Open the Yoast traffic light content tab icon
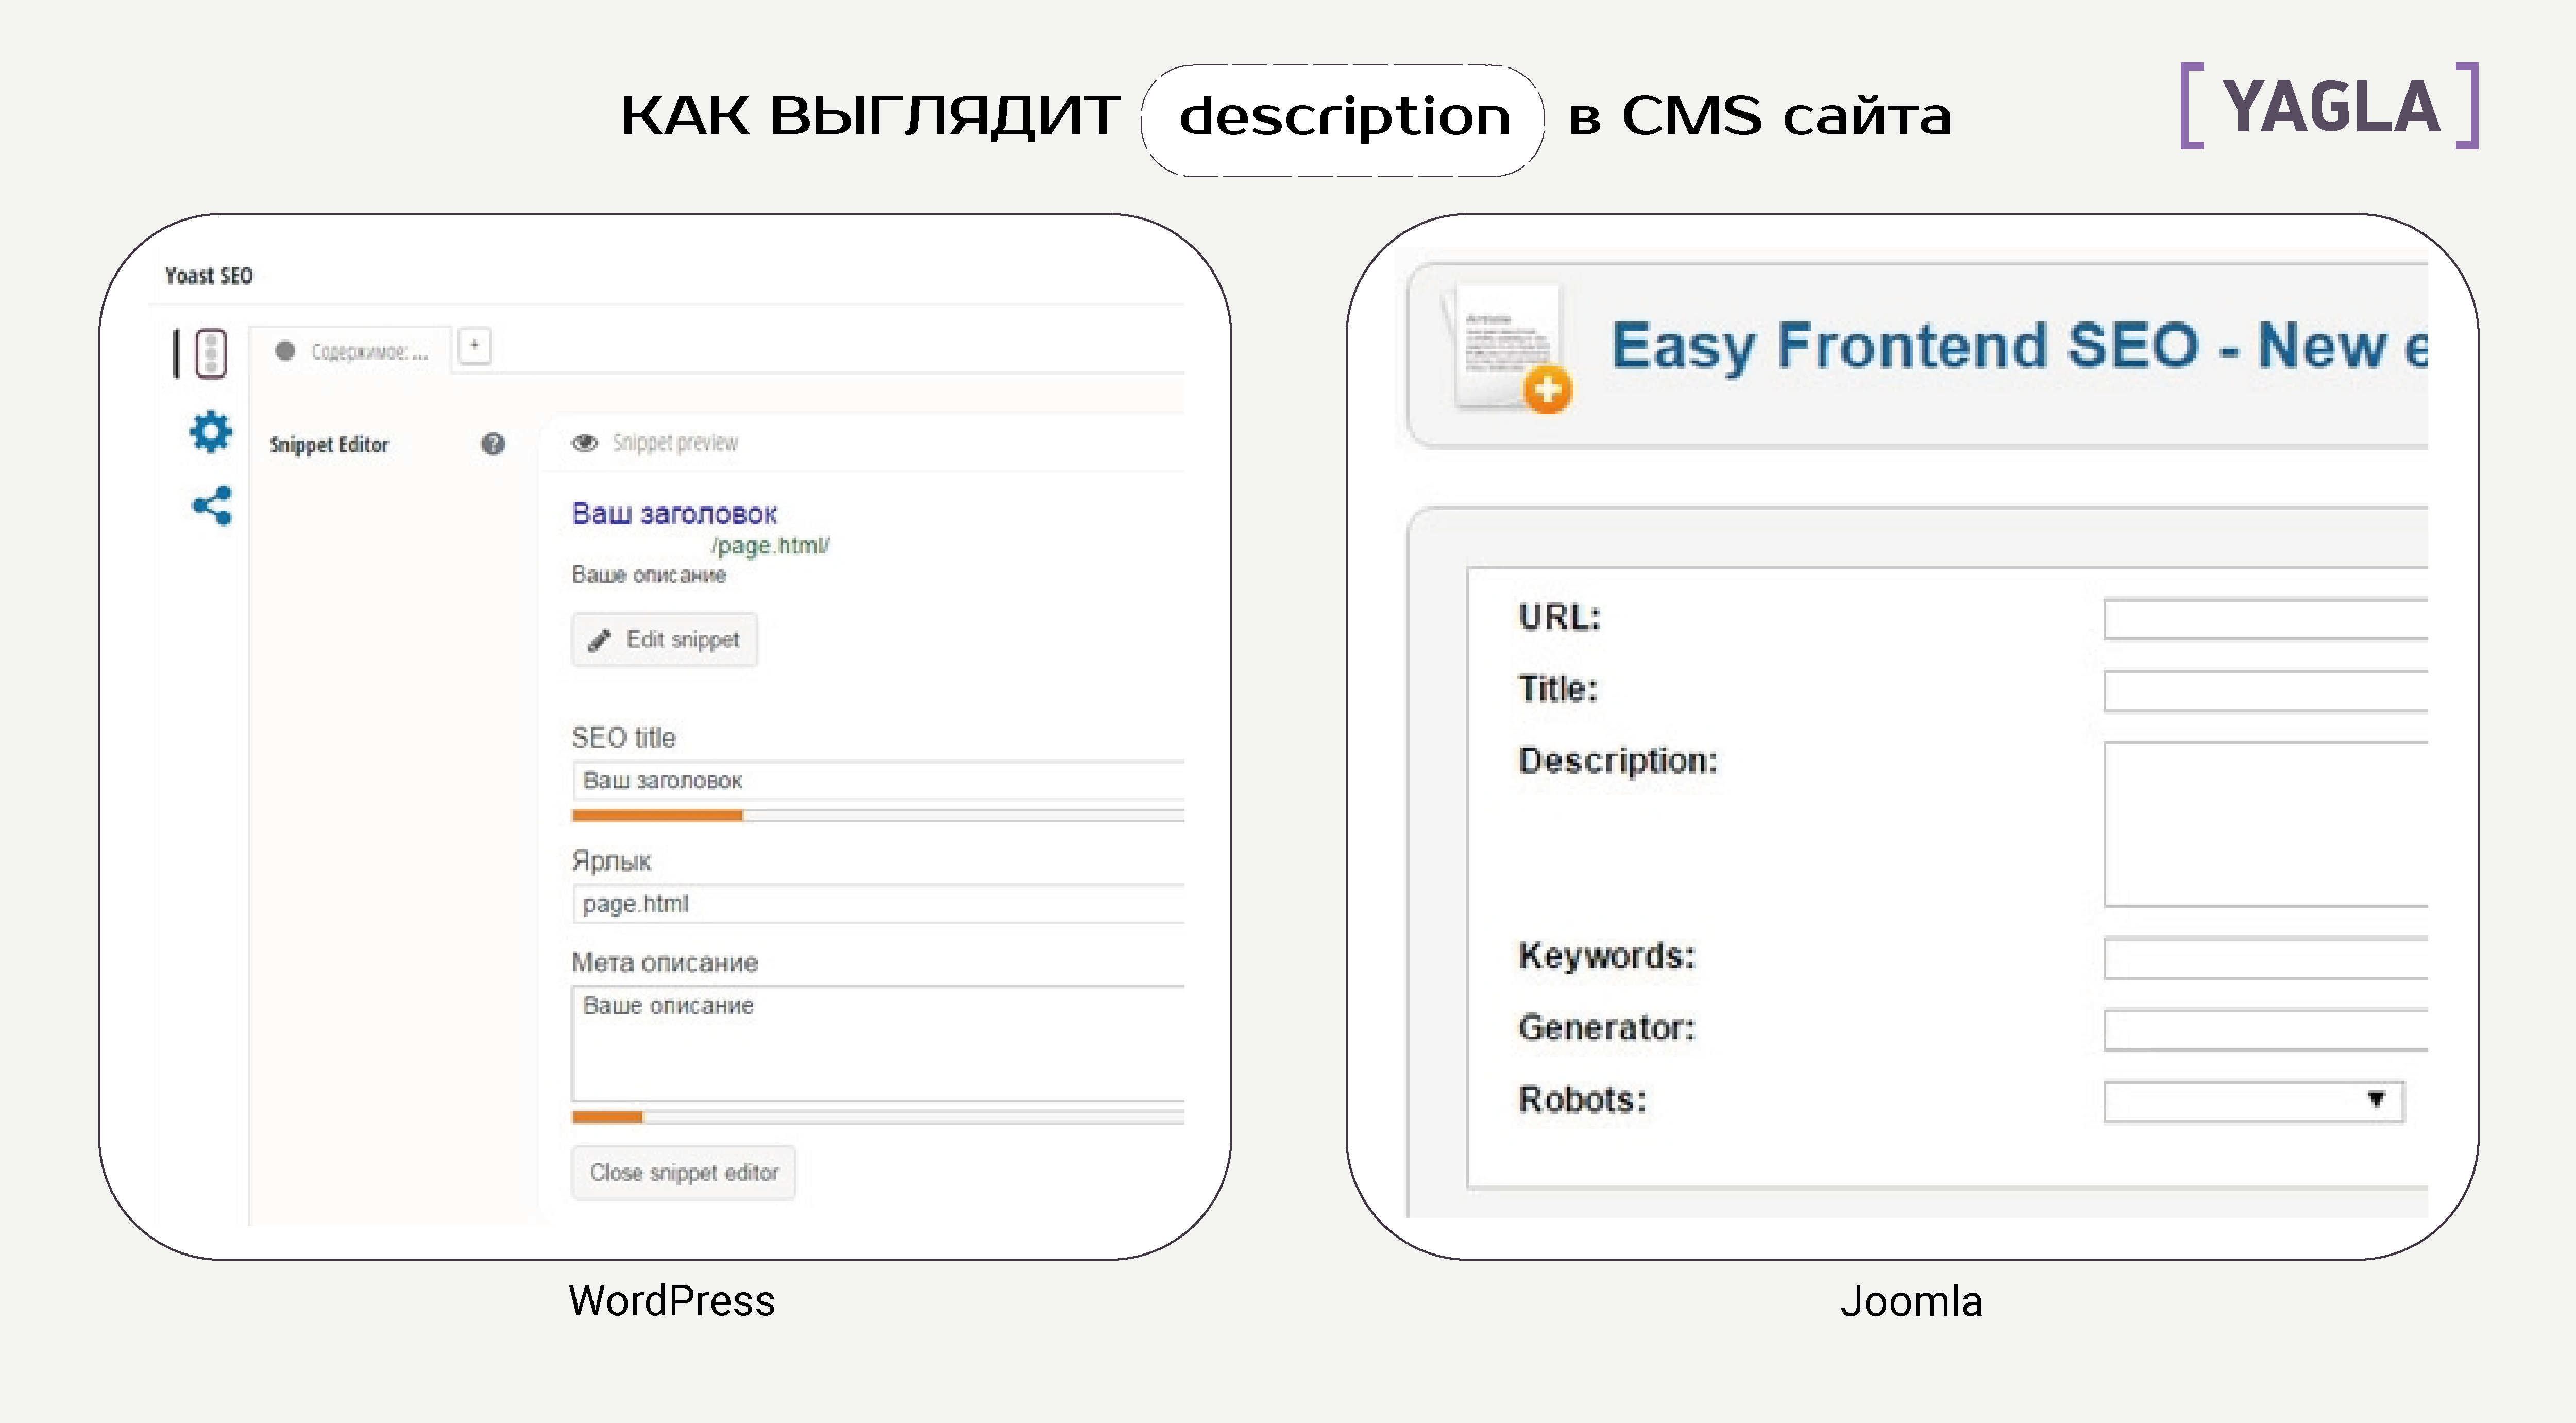Viewport: 2576px width, 1423px height. coord(210,353)
